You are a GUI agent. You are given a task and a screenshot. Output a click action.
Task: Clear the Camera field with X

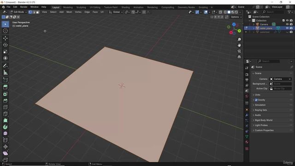(x=290, y=79)
